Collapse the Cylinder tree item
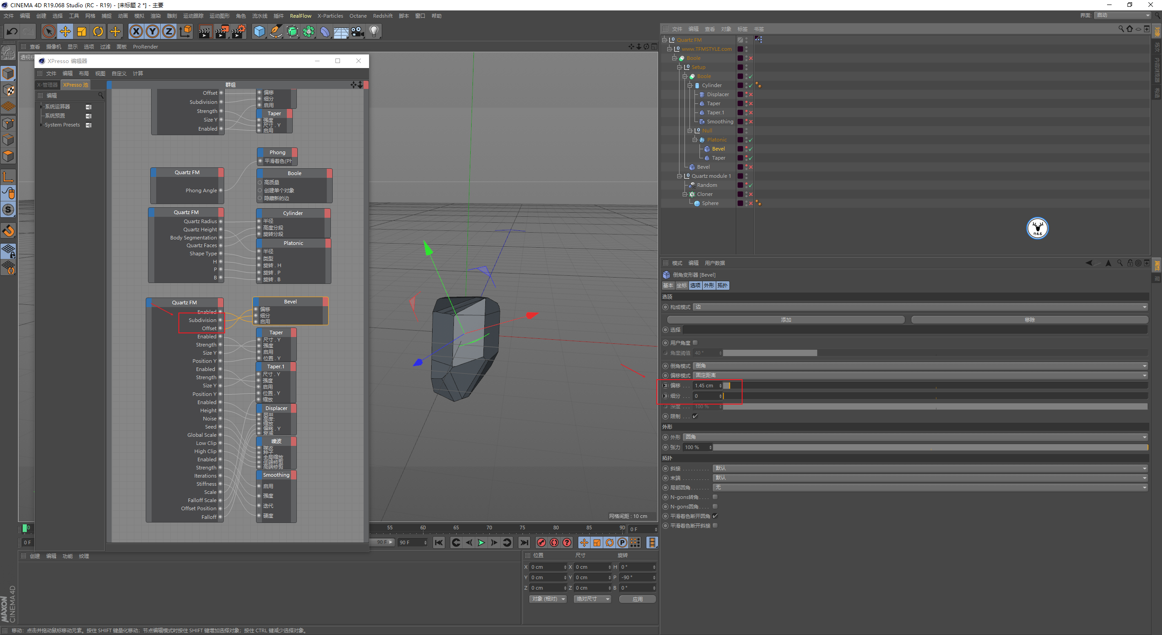Screen dimensions: 1162x635 point(689,85)
